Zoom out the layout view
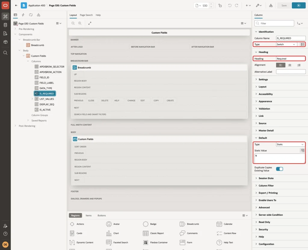Viewport: 308px width, 250px height. tap(73, 23)
